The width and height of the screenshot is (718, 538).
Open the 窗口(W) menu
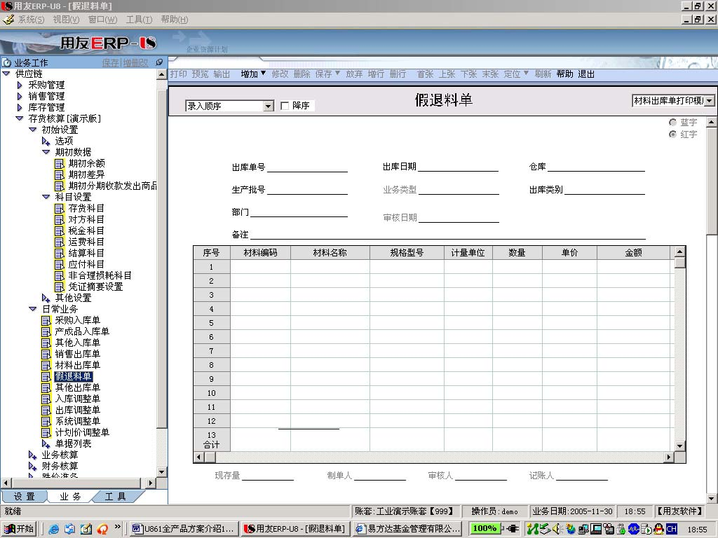point(102,20)
